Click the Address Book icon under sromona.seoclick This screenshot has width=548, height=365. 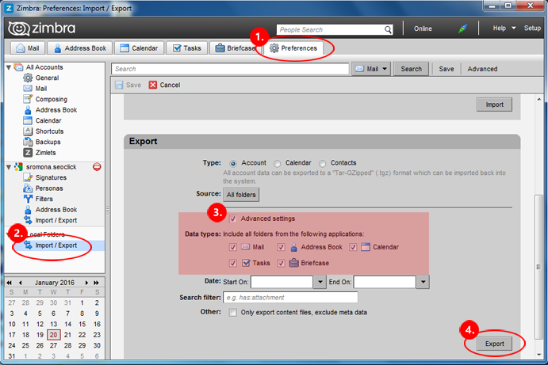pyautogui.click(x=28, y=210)
